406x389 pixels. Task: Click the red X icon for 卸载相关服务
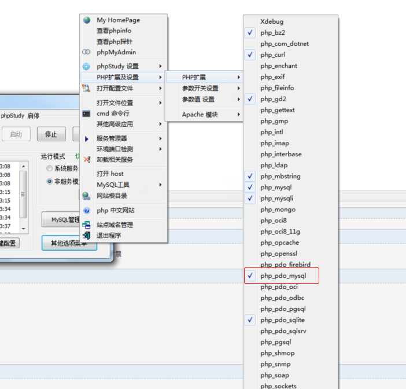pos(87,159)
